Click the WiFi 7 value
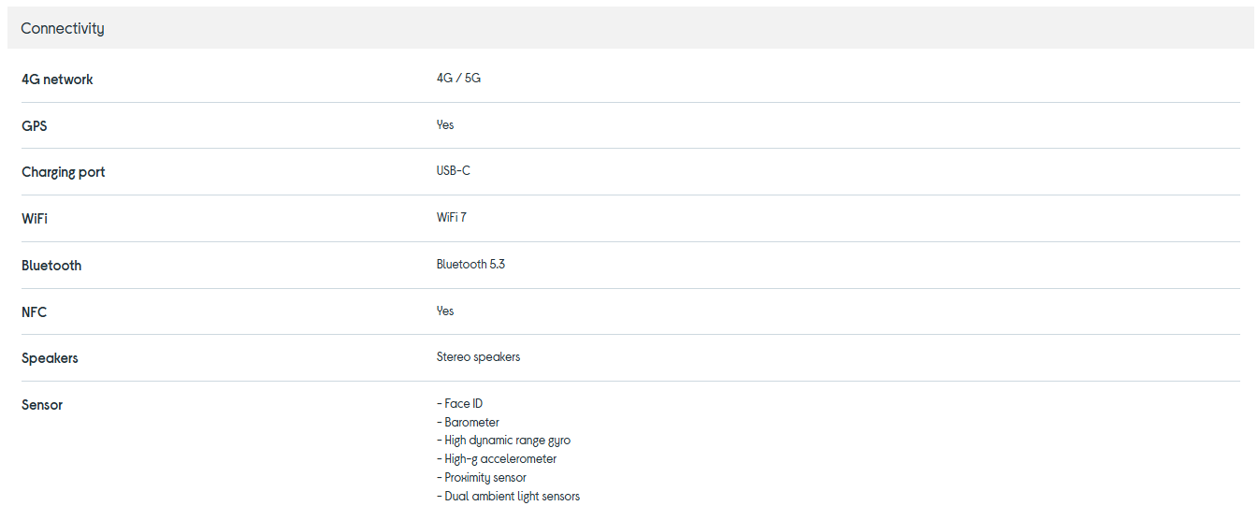The image size is (1258, 506). pyautogui.click(x=451, y=218)
